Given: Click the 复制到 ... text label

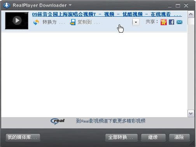Looking at the screenshot, I should pyautogui.click(x=89, y=22).
